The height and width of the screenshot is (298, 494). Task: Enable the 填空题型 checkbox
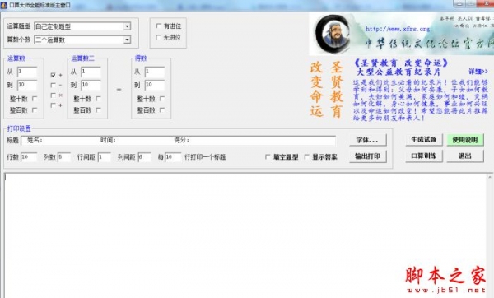click(268, 156)
